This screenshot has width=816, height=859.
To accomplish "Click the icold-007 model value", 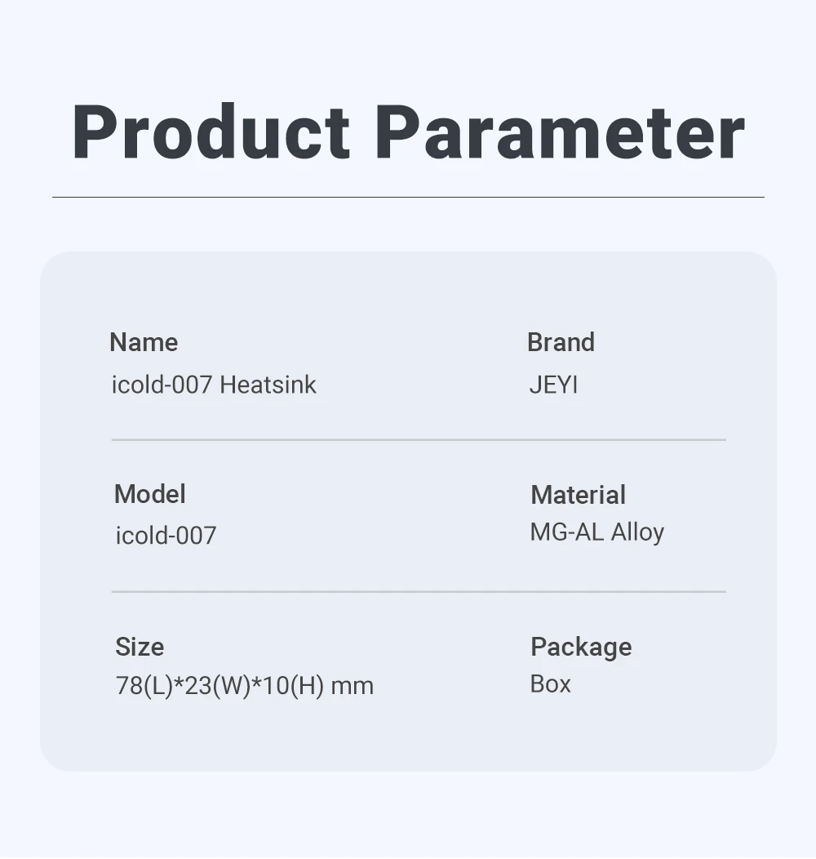I will (x=166, y=535).
